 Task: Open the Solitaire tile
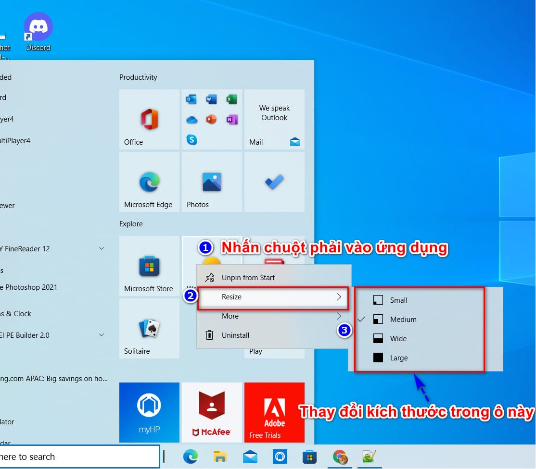(149, 328)
